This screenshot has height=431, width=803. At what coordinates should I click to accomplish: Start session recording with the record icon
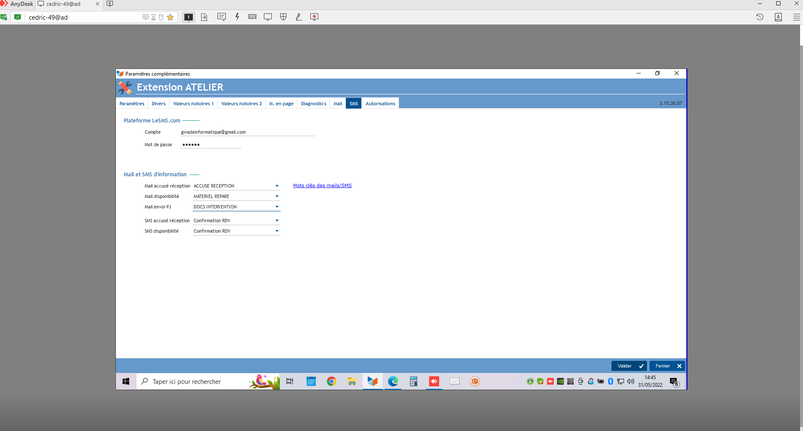point(314,17)
